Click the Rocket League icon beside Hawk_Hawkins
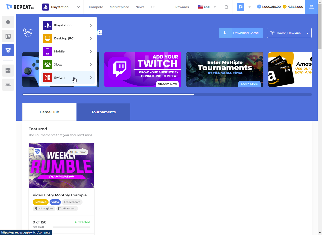Image resolution: width=322 pixels, height=235 pixels. click(x=272, y=33)
